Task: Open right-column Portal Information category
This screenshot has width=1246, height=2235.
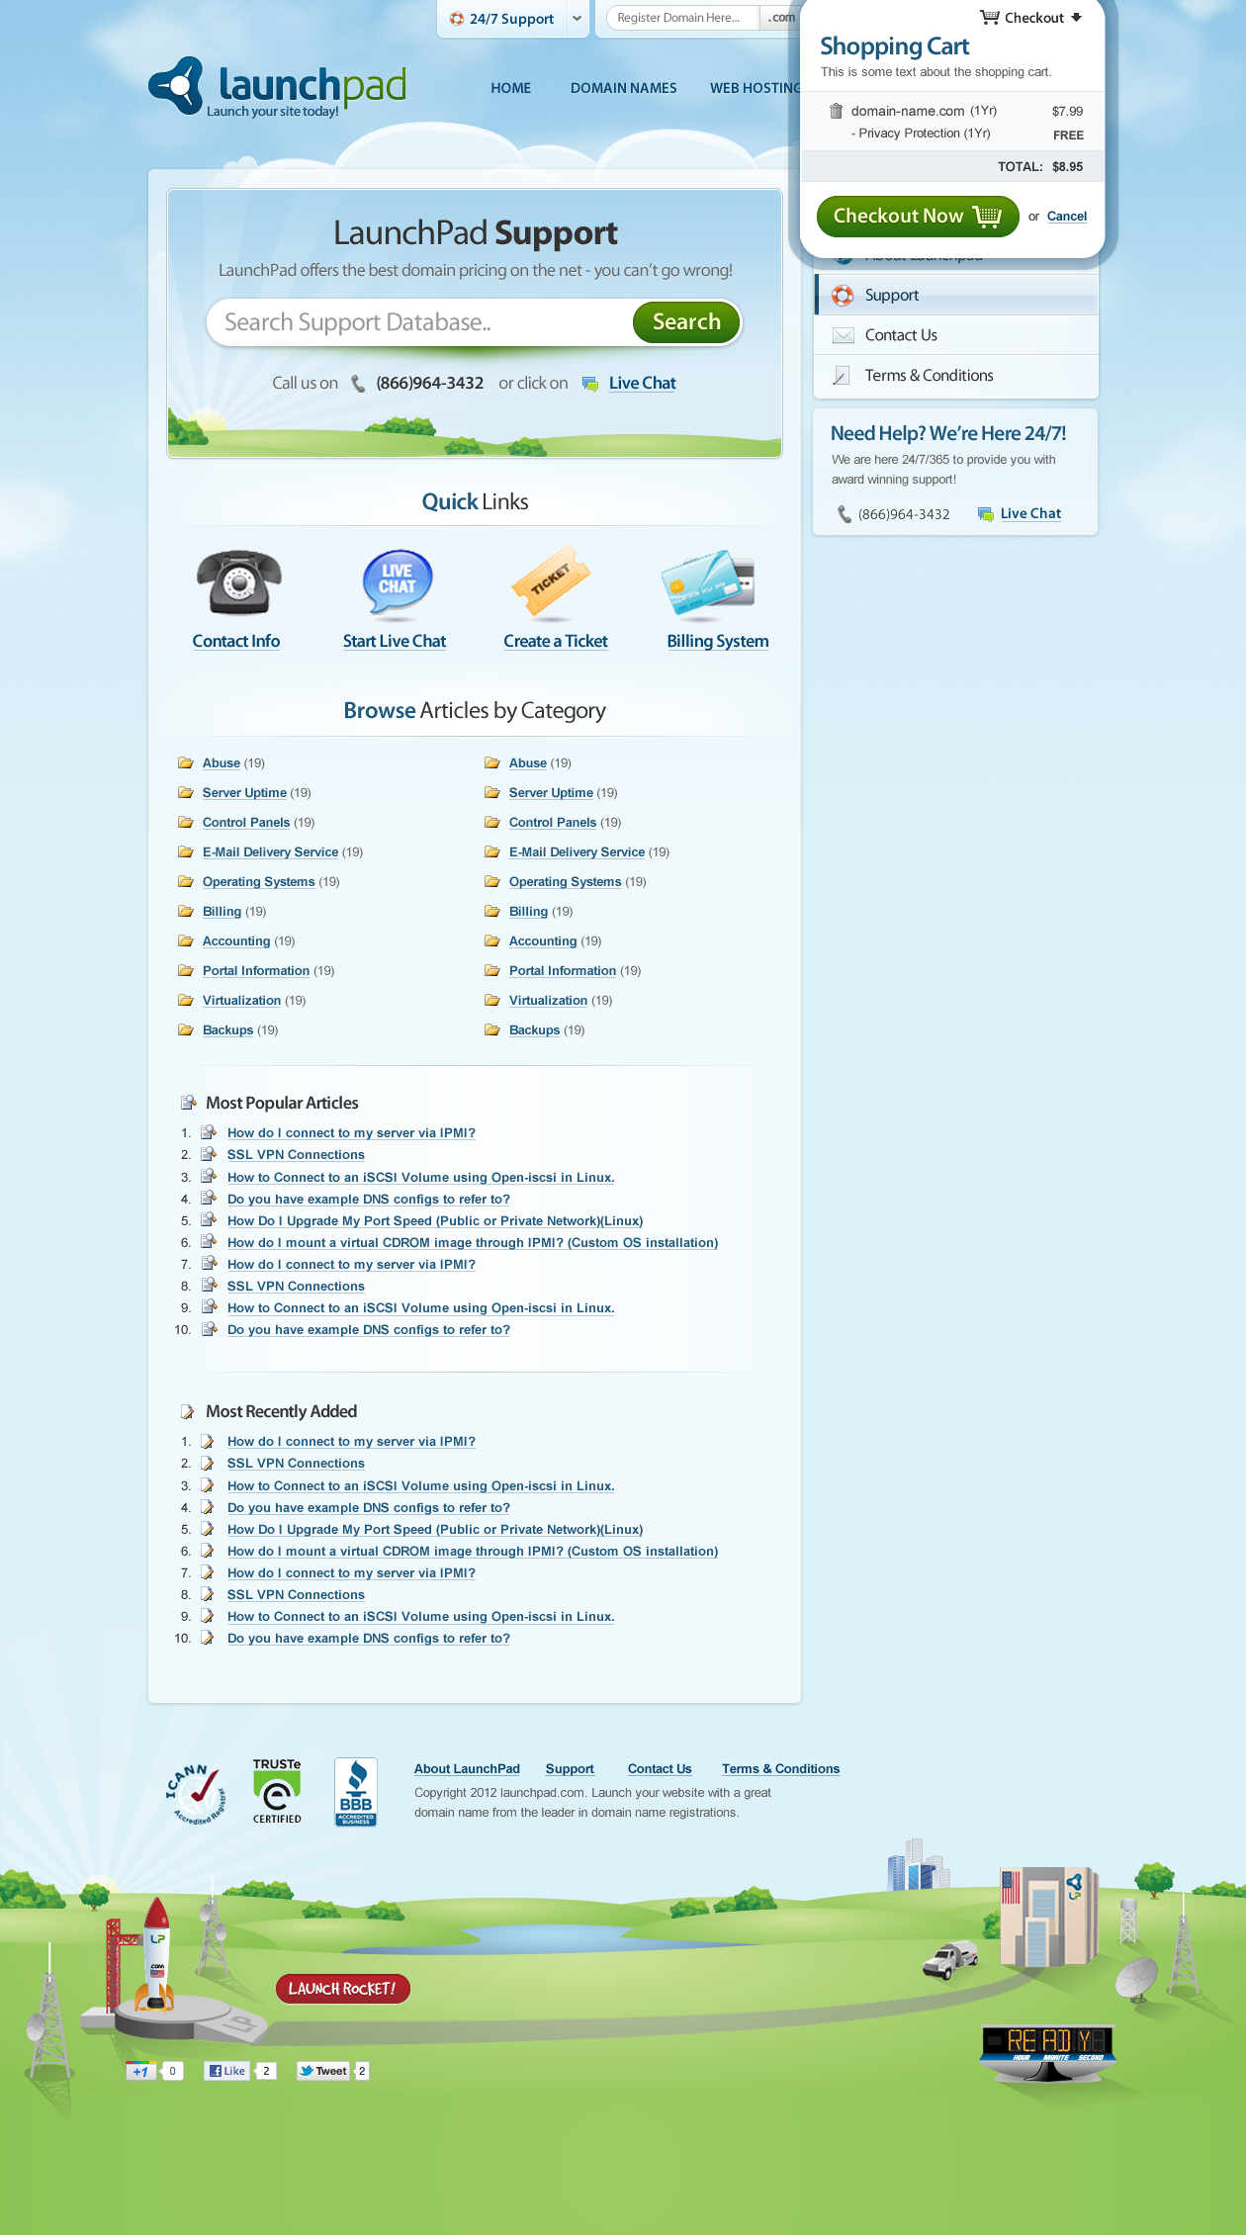Action: click(x=562, y=971)
